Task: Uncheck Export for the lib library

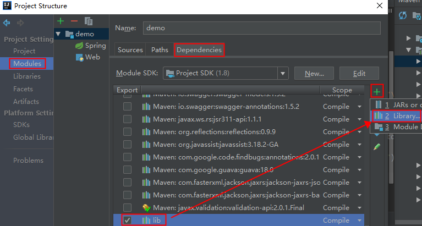Action: [127, 221]
